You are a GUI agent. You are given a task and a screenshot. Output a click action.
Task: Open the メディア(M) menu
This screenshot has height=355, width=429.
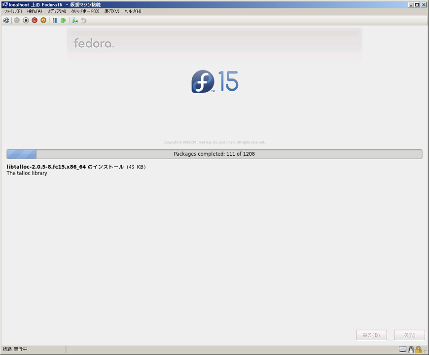[56, 11]
